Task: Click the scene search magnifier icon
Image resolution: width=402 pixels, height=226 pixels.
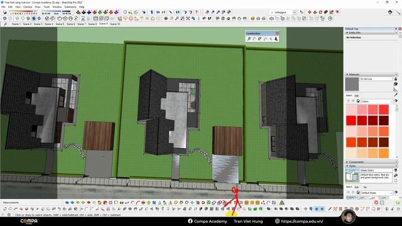Action: click(6, 24)
